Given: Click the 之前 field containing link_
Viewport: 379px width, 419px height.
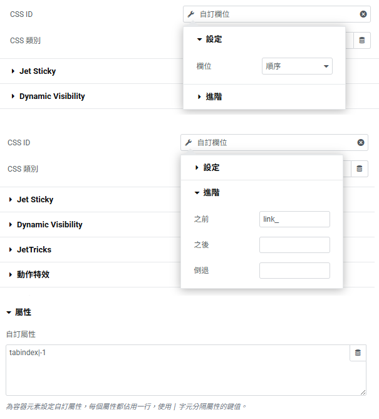Looking at the screenshot, I should tap(294, 219).
